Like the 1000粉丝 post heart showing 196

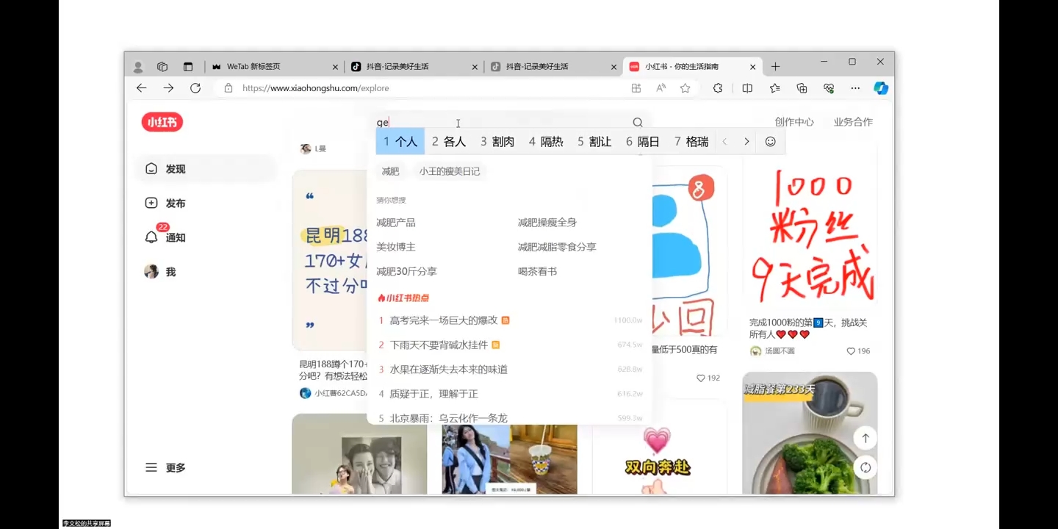coord(850,350)
